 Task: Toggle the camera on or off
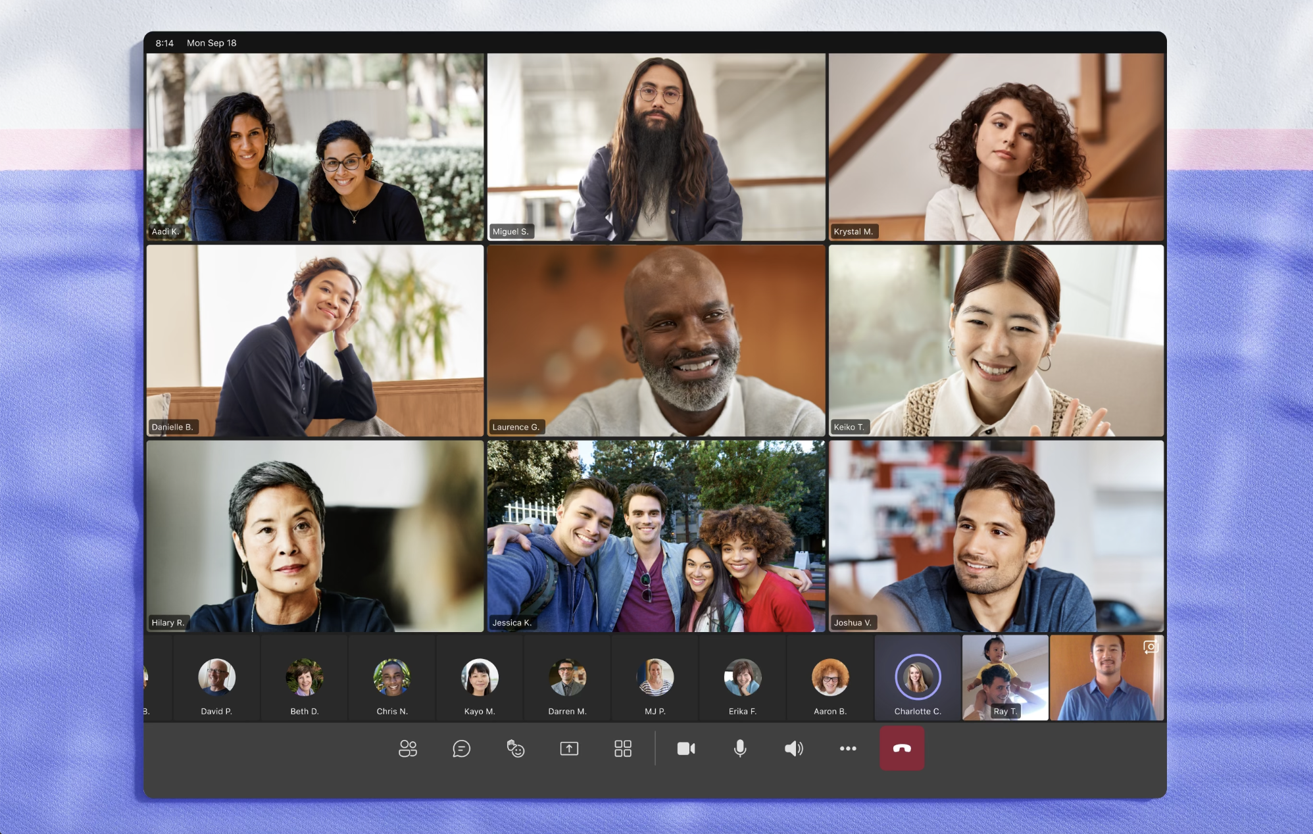[x=686, y=748]
